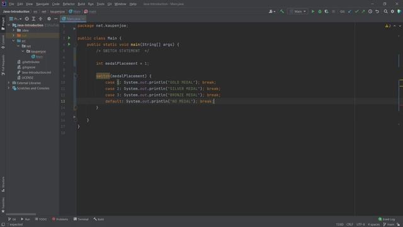Toggle the Favorites tool window
The width and height of the screenshot is (403, 227).
[3, 205]
